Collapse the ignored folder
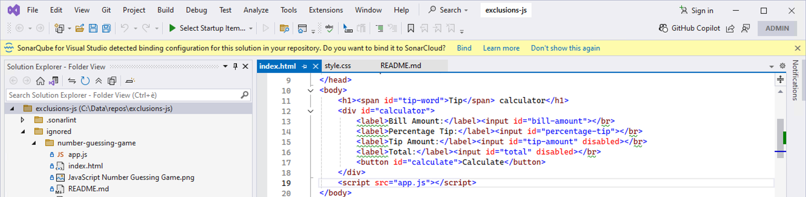Viewport: 806px width, 197px height. [x=23, y=131]
